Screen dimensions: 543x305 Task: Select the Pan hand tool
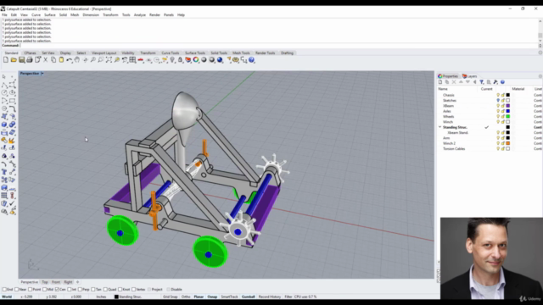[77, 60]
